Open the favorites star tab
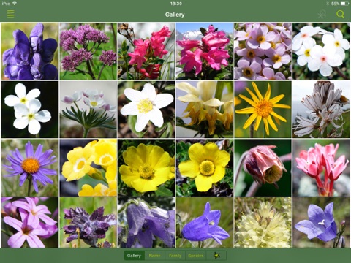 point(216,256)
